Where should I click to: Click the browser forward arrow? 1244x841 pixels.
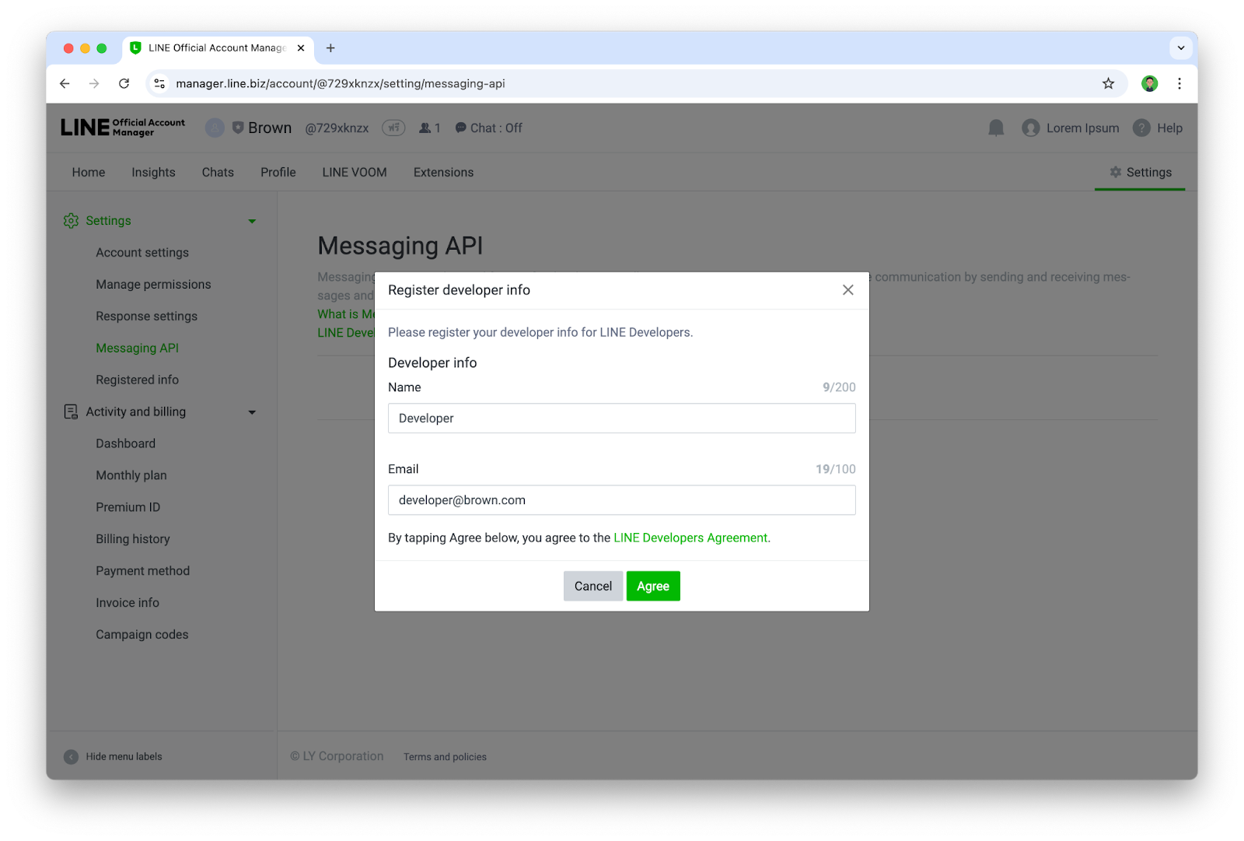click(x=94, y=83)
